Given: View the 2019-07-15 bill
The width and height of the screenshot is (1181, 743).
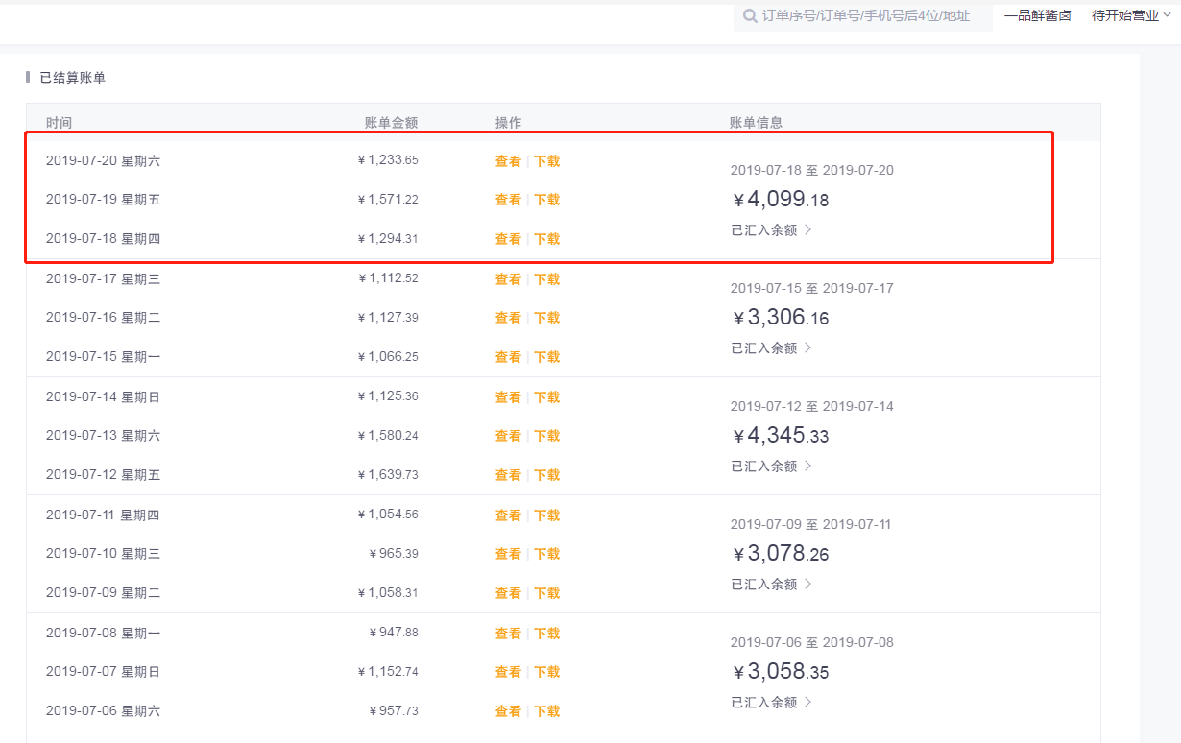Looking at the screenshot, I should pyautogui.click(x=508, y=357).
